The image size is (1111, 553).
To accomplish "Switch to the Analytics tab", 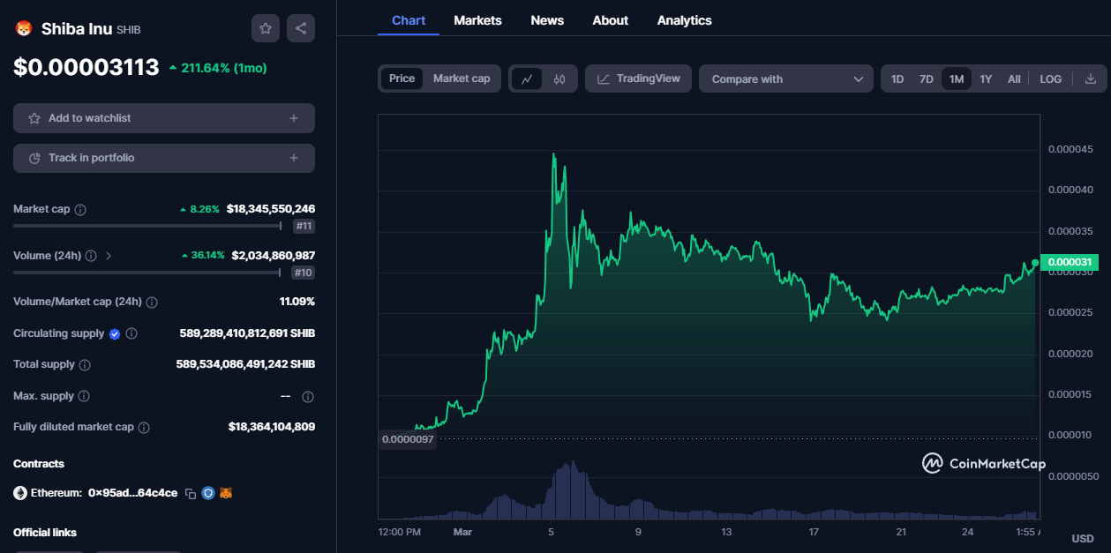I will (684, 20).
